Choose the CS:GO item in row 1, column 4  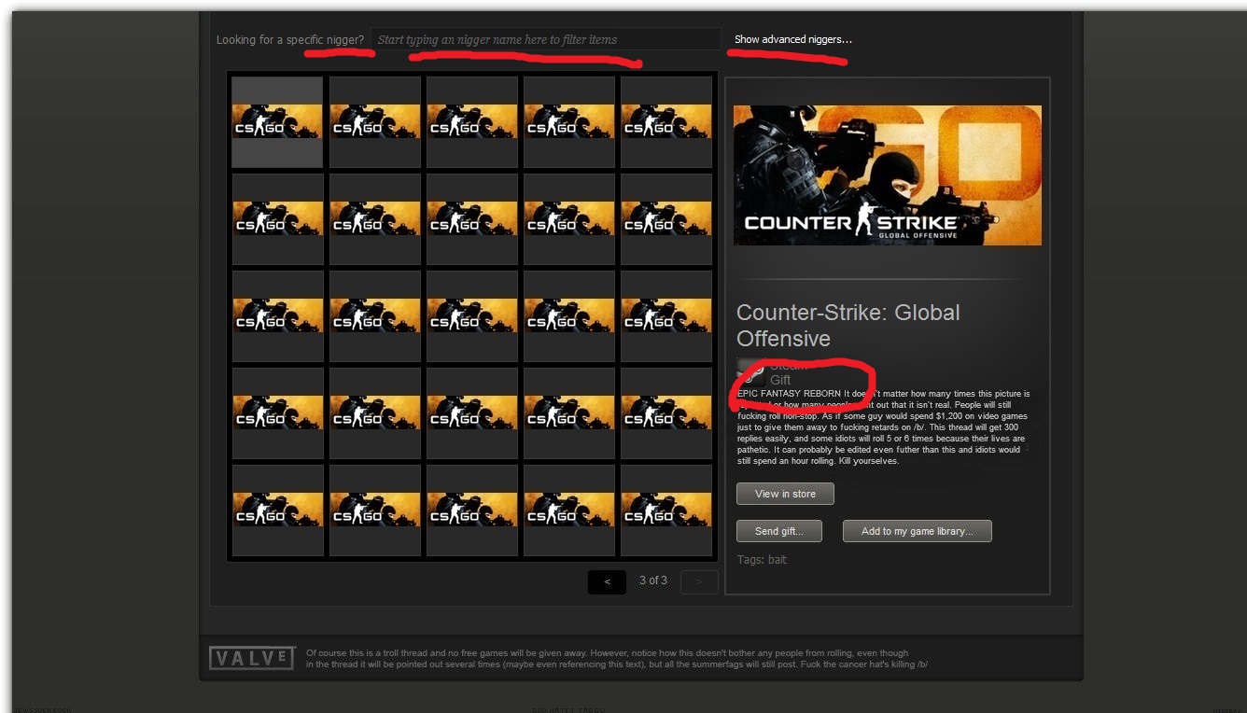click(x=568, y=122)
